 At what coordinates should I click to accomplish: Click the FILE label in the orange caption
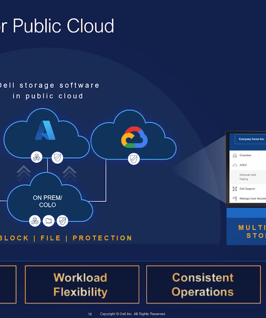(50, 238)
